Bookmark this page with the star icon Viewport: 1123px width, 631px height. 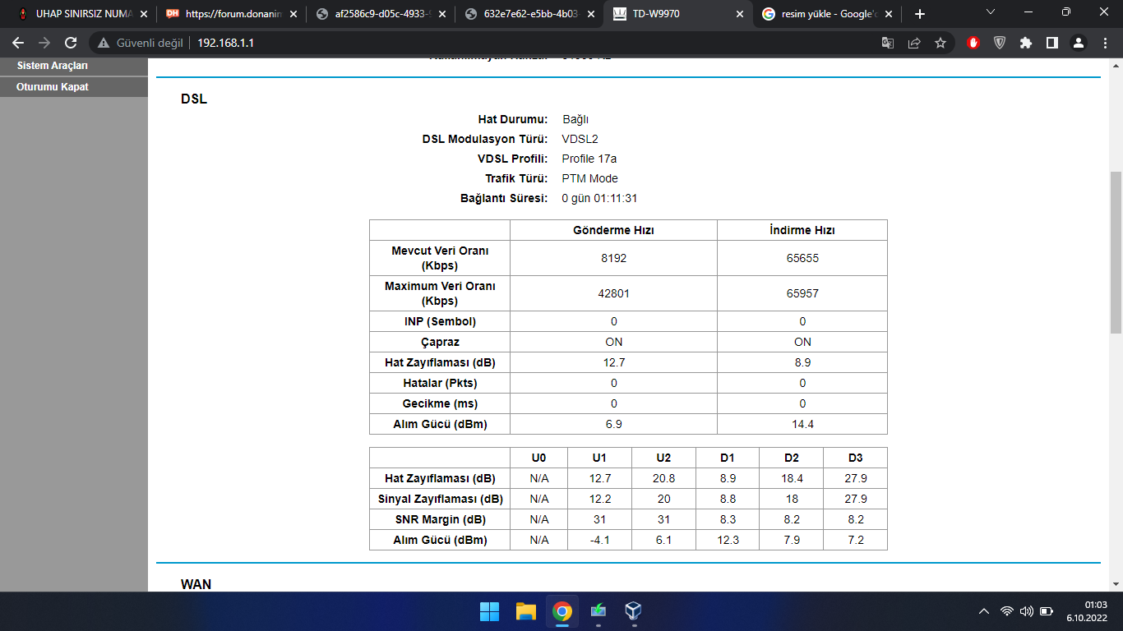(940, 43)
